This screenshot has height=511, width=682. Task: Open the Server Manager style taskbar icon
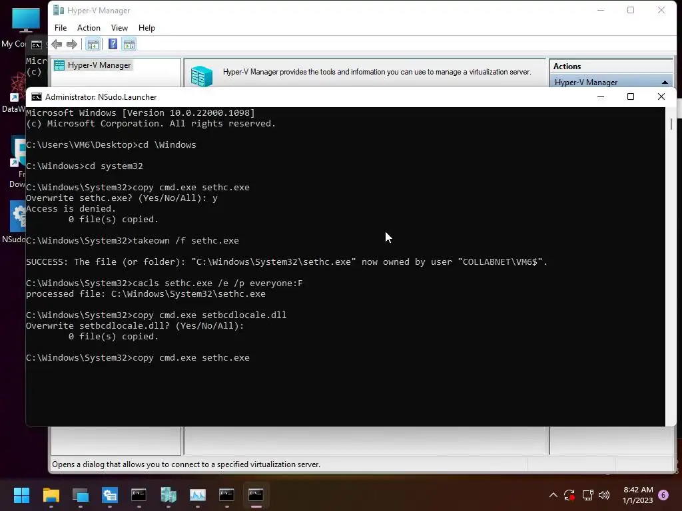pyautogui.click(x=110, y=495)
